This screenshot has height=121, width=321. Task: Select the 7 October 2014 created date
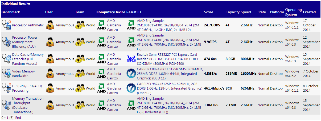click(x=311, y=74)
